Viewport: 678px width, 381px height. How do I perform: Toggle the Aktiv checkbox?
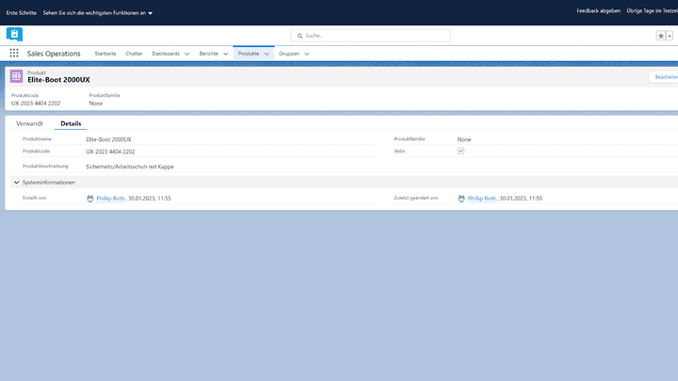[460, 151]
